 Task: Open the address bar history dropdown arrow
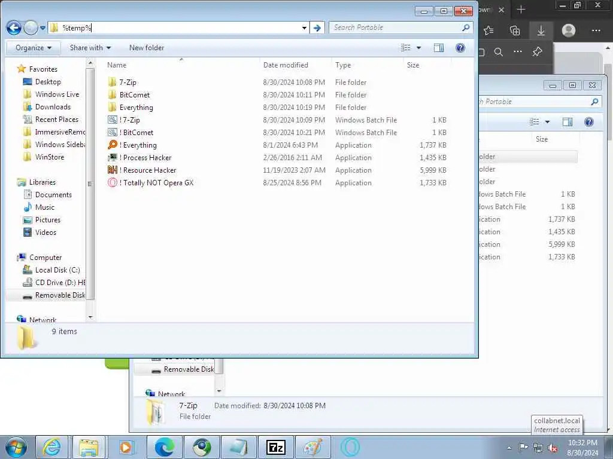(304, 27)
